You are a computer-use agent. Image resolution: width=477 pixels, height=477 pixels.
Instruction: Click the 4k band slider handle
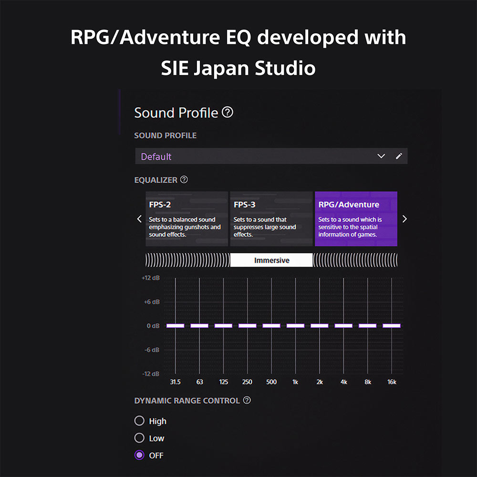click(x=343, y=325)
